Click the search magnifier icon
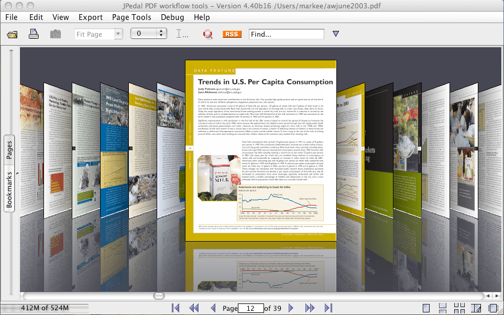504x315 pixels. 208,35
